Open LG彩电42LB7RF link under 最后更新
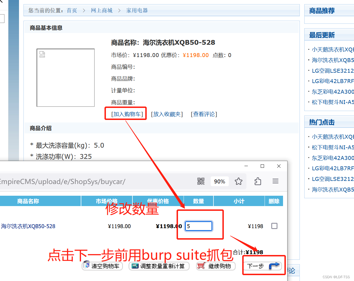Viewport: 354px width, 281px height. coord(333,81)
